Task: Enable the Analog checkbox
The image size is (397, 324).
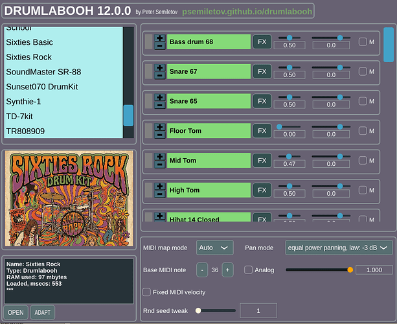Action: point(249,270)
